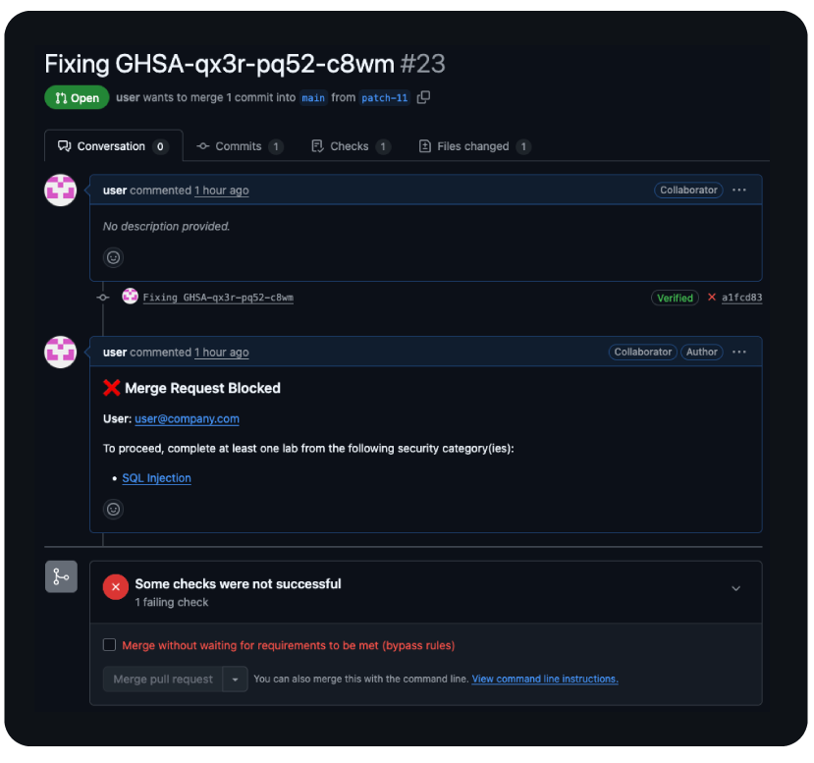Enable merge without waiting for requirements checkbox

click(110, 645)
